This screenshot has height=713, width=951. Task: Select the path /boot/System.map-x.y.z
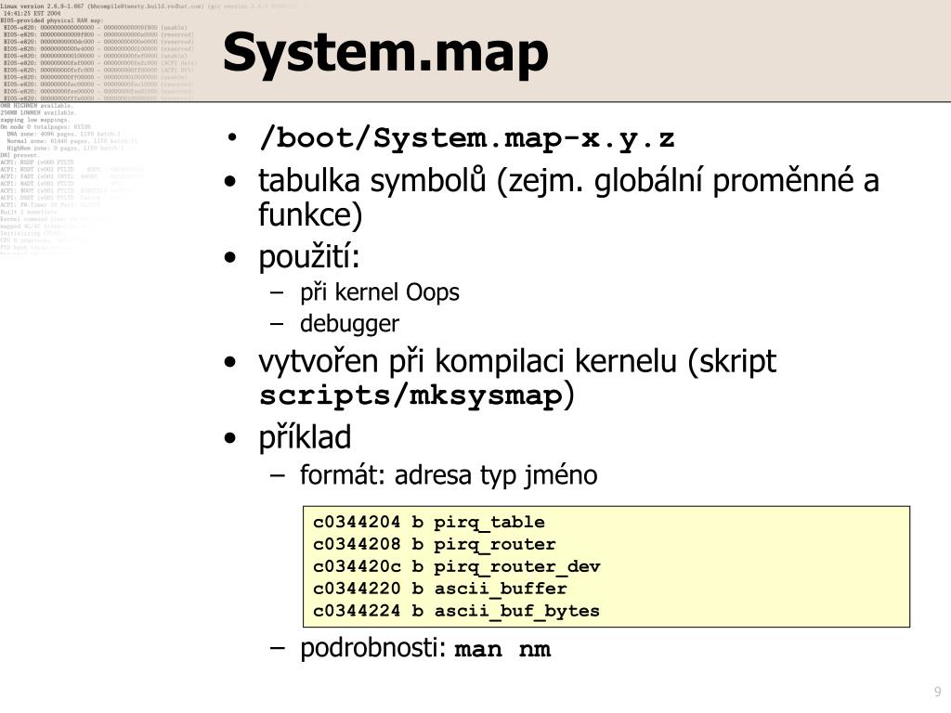(x=466, y=138)
